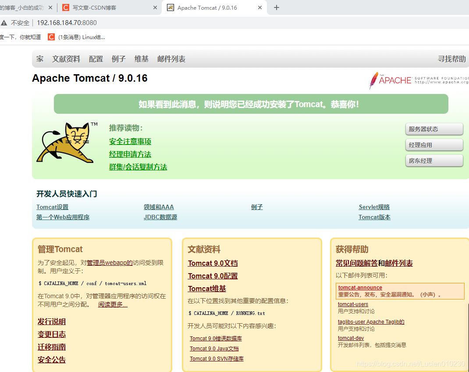
Task: Open the 第一个Web应用程序 link
Action: pyautogui.click(x=63, y=217)
